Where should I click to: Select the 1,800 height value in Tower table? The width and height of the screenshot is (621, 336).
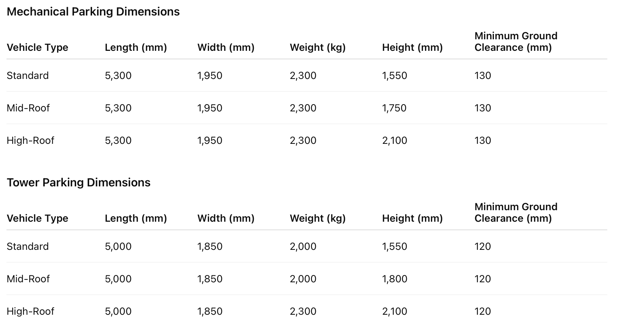tap(395, 279)
